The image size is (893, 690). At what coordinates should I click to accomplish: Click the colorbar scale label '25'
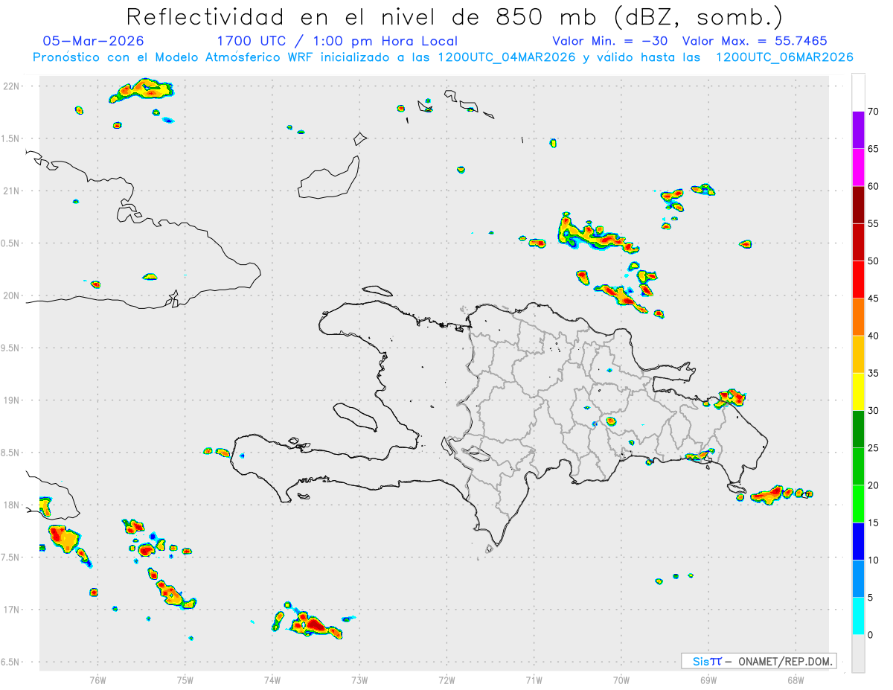[873, 448]
